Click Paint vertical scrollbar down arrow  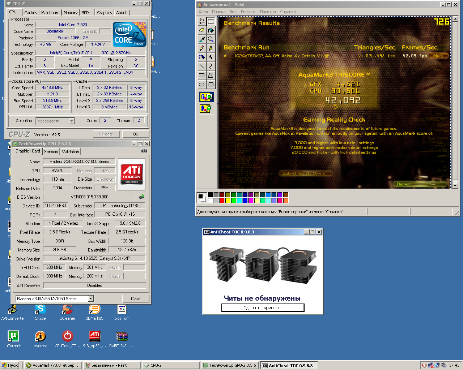click(x=455, y=185)
